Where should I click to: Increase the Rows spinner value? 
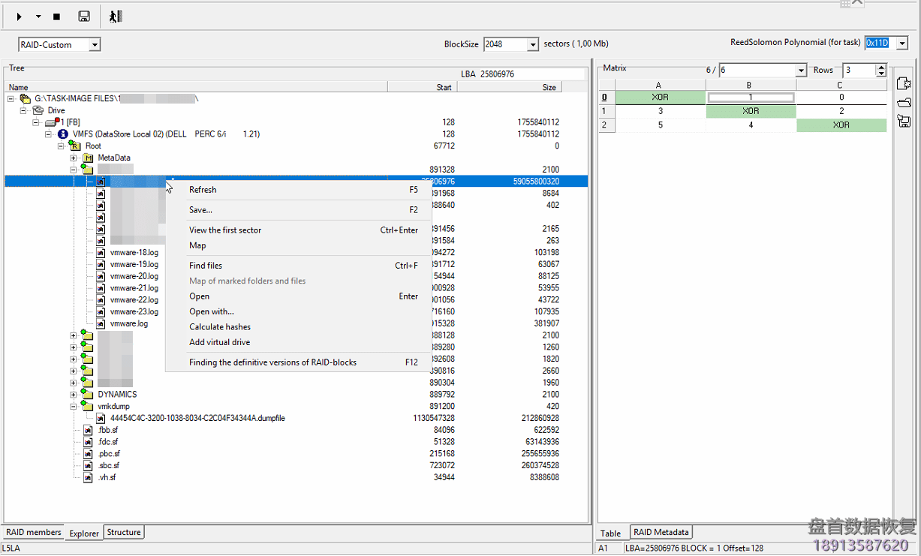pos(880,67)
